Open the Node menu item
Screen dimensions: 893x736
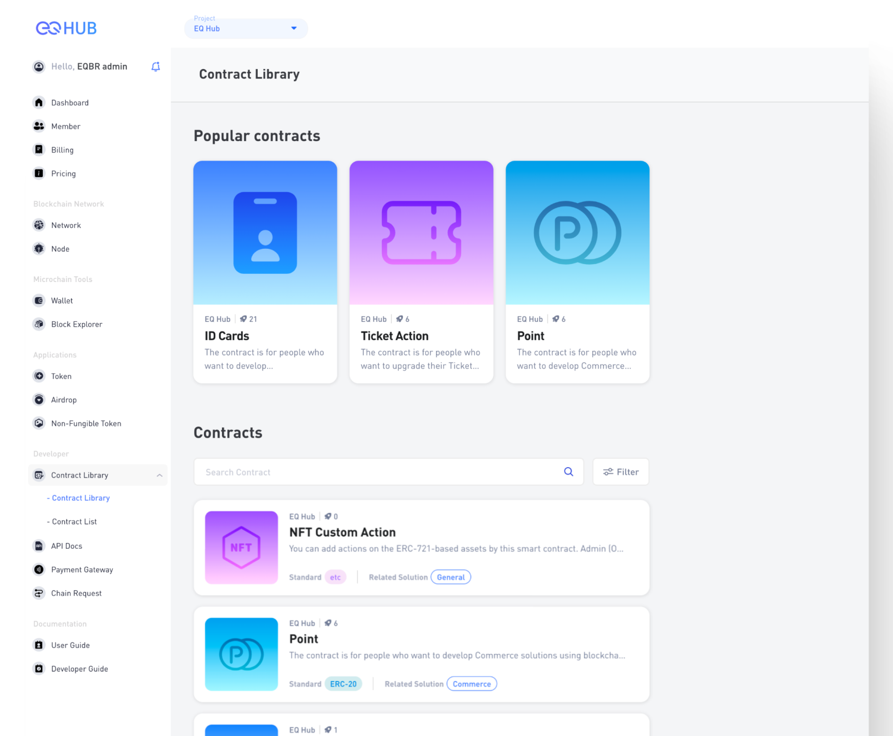(x=60, y=249)
